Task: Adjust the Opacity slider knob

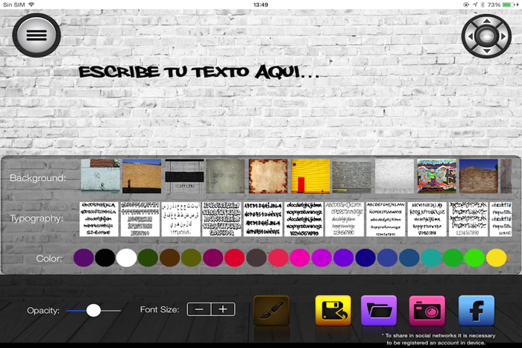Action: coord(93,311)
